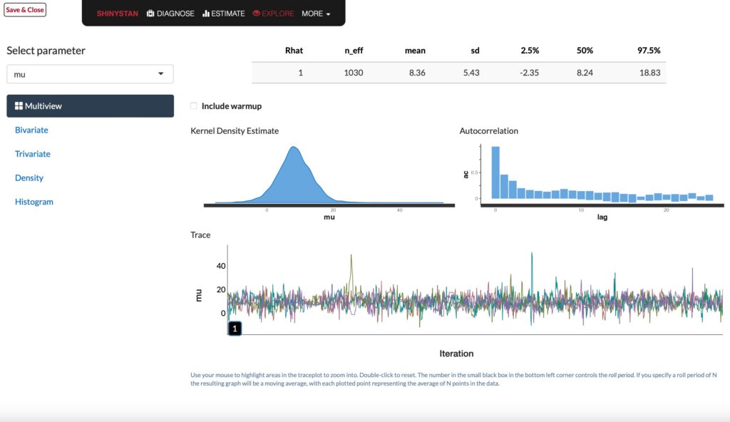Click the DIAGNOSE menu label
This screenshot has height=422, width=730.
coord(176,14)
